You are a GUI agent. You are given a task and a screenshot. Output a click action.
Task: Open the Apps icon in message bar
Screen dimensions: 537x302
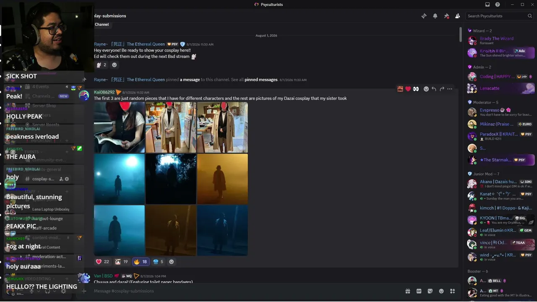coord(452,291)
